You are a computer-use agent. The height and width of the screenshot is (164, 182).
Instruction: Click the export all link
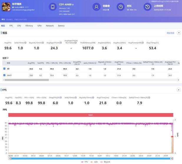pyautogui.click(x=171, y=33)
